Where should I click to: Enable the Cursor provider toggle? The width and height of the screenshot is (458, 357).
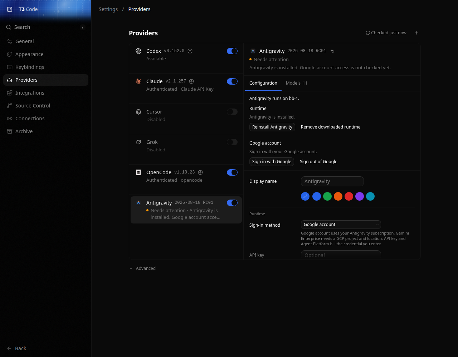tap(232, 112)
